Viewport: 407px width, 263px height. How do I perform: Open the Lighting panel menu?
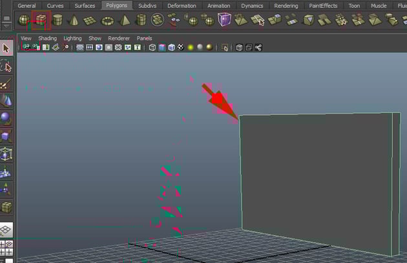(72, 38)
